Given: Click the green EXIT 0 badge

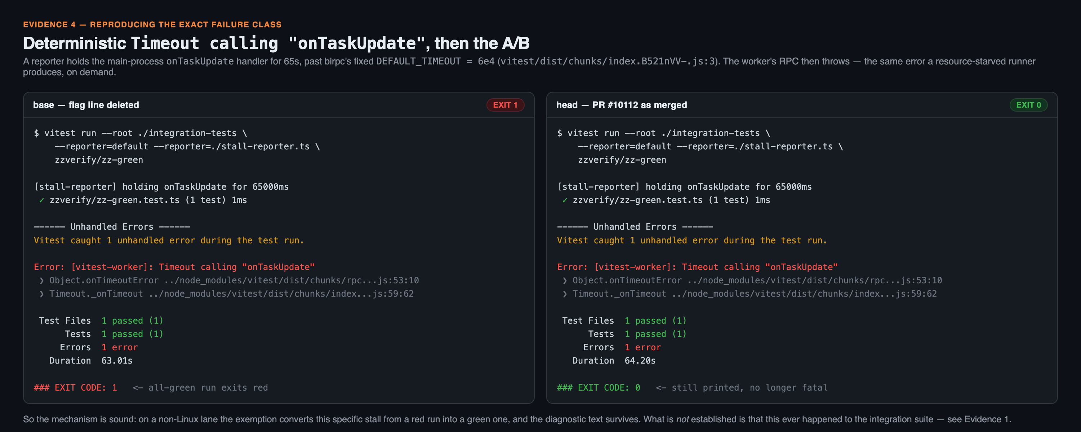Looking at the screenshot, I should (x=1028, y=105).
